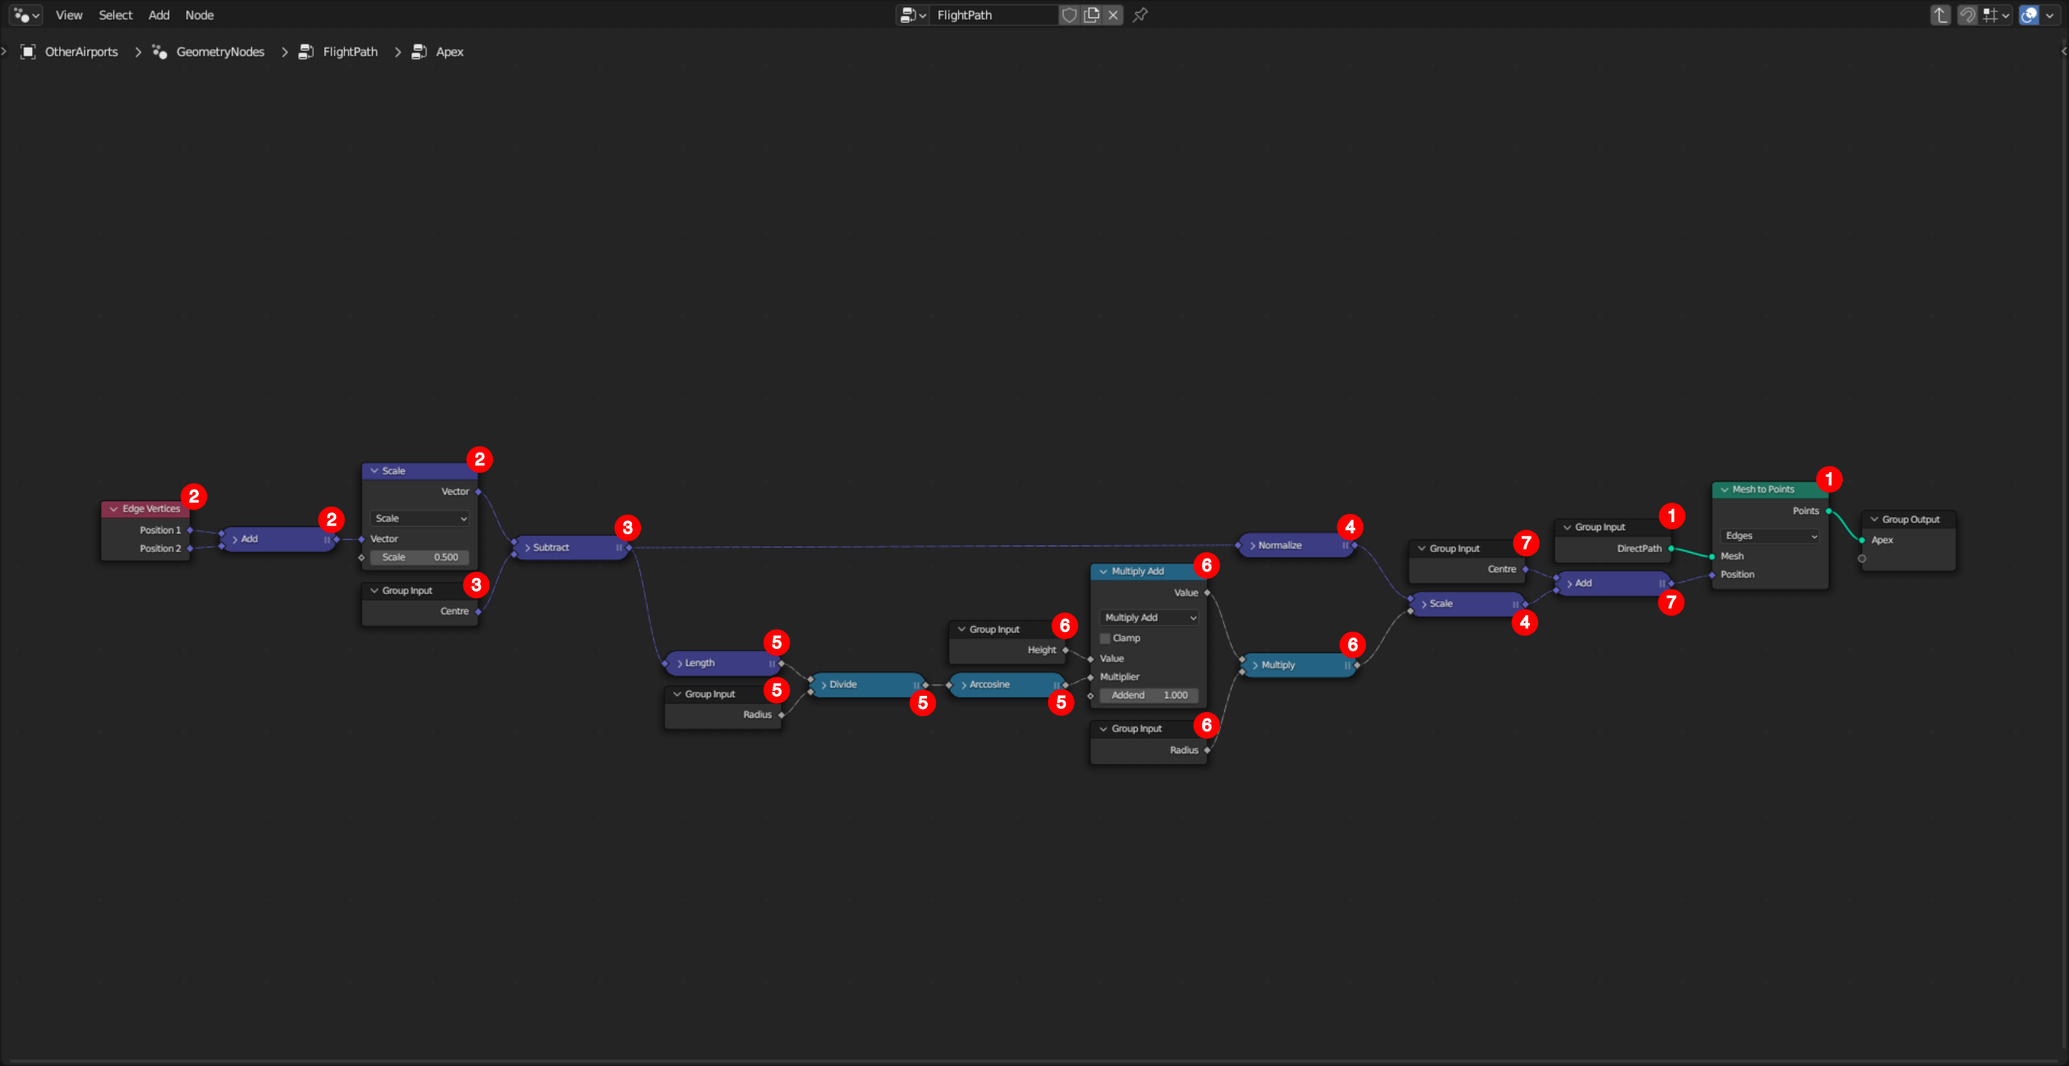Adjust the Addend 1.000 value field

[1149, 695]
